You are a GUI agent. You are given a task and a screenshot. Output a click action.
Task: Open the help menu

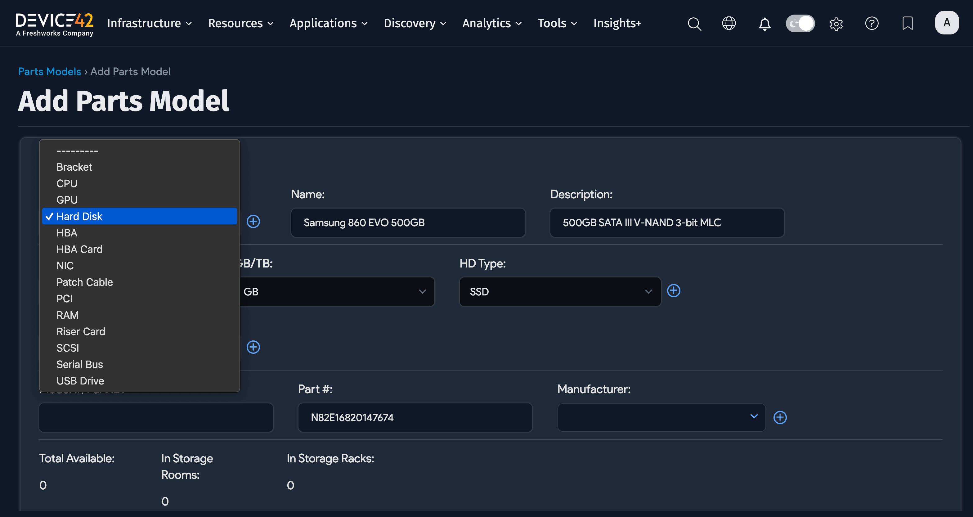coord(872,24)
